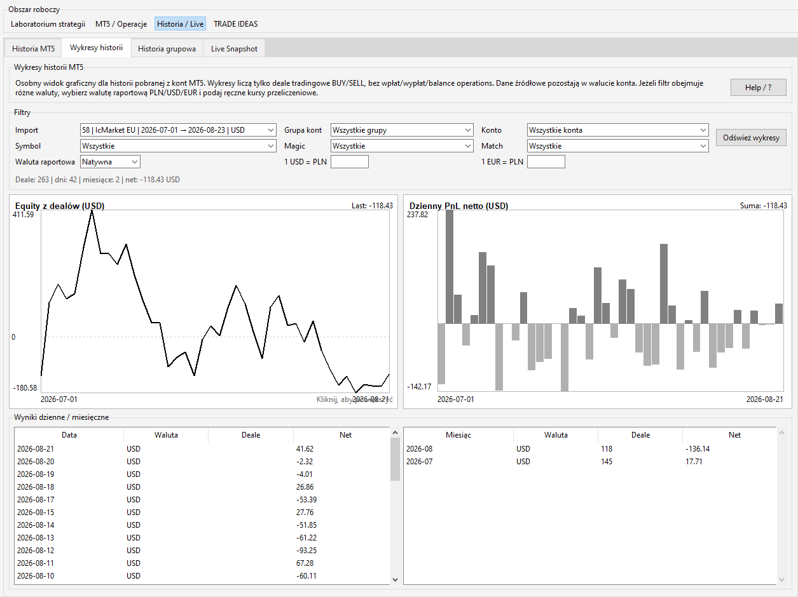Click the daily table scroll down arrow

tap(395, 579)
